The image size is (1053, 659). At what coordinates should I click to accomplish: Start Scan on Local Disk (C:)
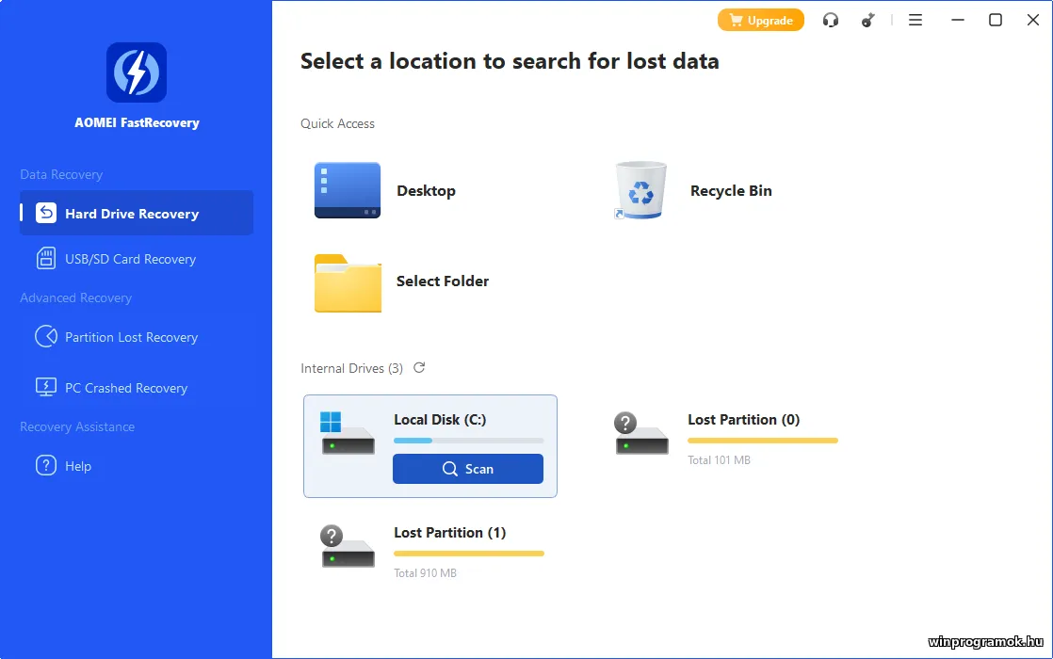468,469
